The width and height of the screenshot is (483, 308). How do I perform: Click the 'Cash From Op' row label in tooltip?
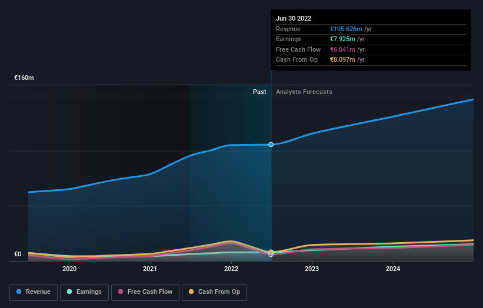297,60
